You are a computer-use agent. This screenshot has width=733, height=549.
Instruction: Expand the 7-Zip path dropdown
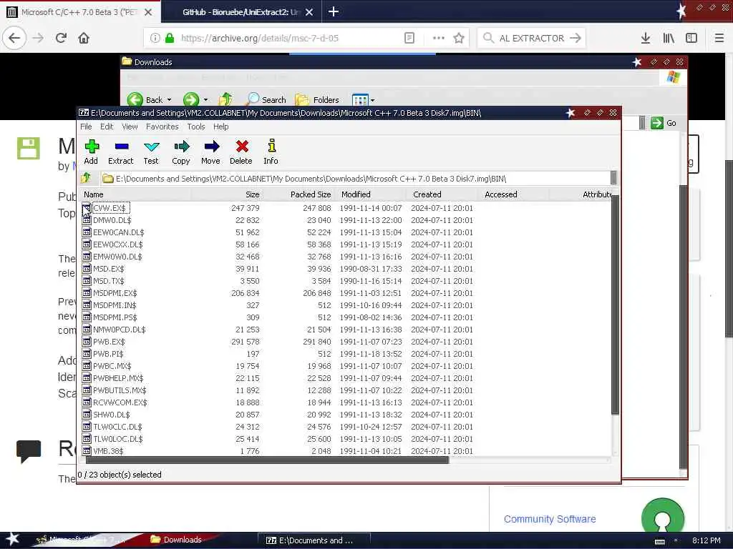coord(613,178)
